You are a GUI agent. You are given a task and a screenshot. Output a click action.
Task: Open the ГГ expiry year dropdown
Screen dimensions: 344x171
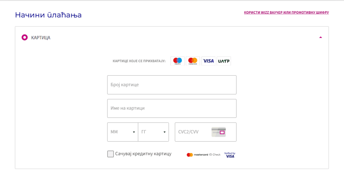(x=154, y=132)
